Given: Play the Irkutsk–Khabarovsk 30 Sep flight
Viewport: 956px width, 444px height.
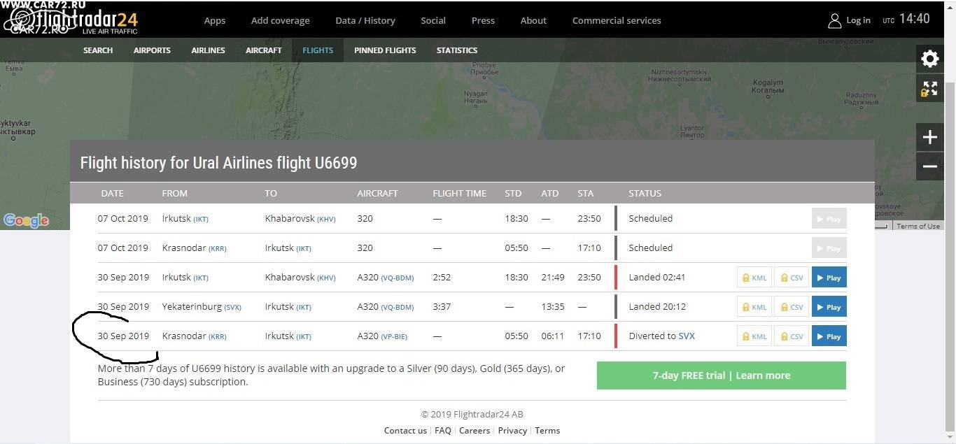Looking at the screenshot, I should pos(829,278).
